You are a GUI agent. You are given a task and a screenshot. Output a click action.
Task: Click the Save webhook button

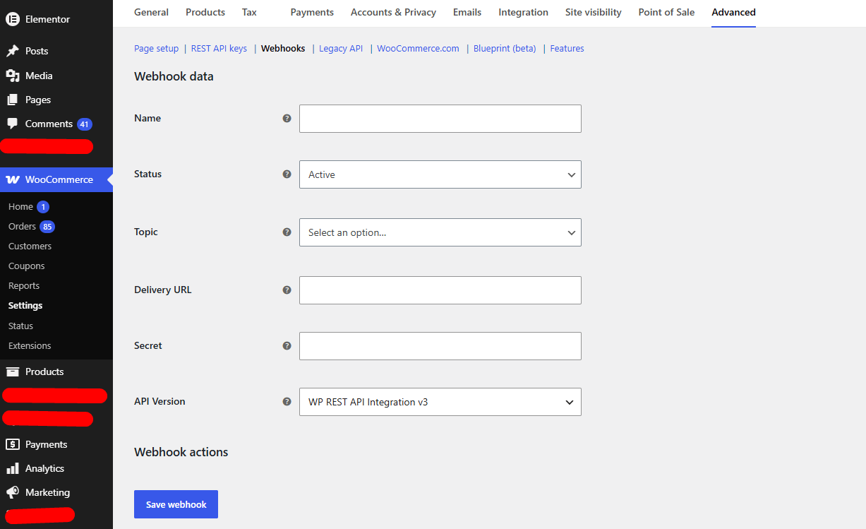[176, 504]
